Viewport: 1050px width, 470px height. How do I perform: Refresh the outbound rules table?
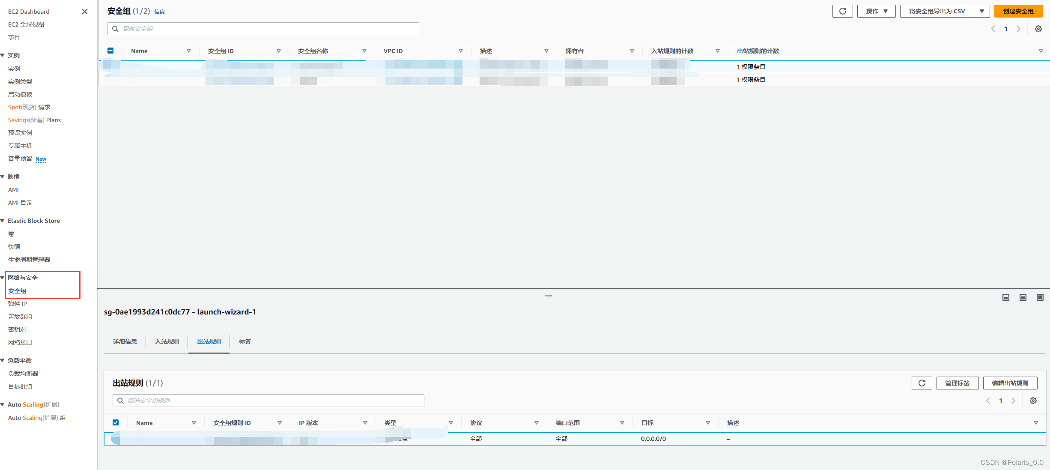point(922,383)
